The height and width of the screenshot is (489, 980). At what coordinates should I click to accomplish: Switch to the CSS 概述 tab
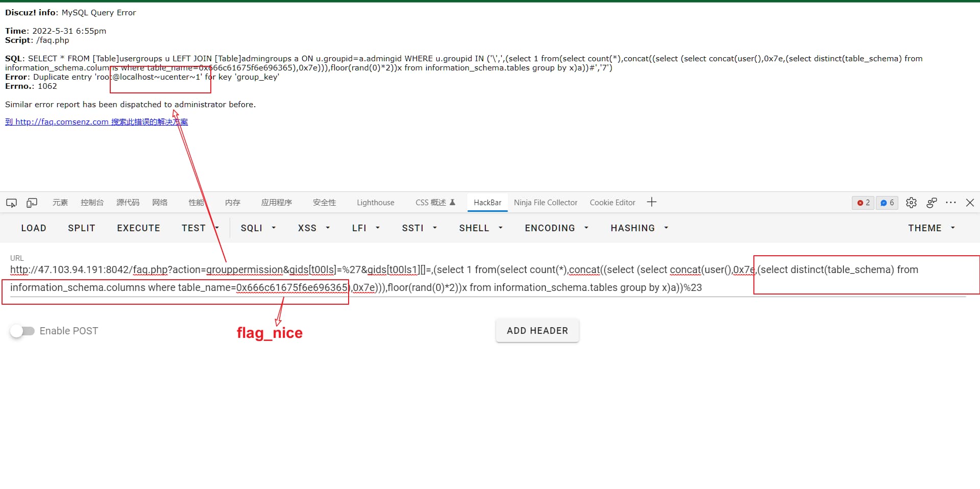coord(435,203)
